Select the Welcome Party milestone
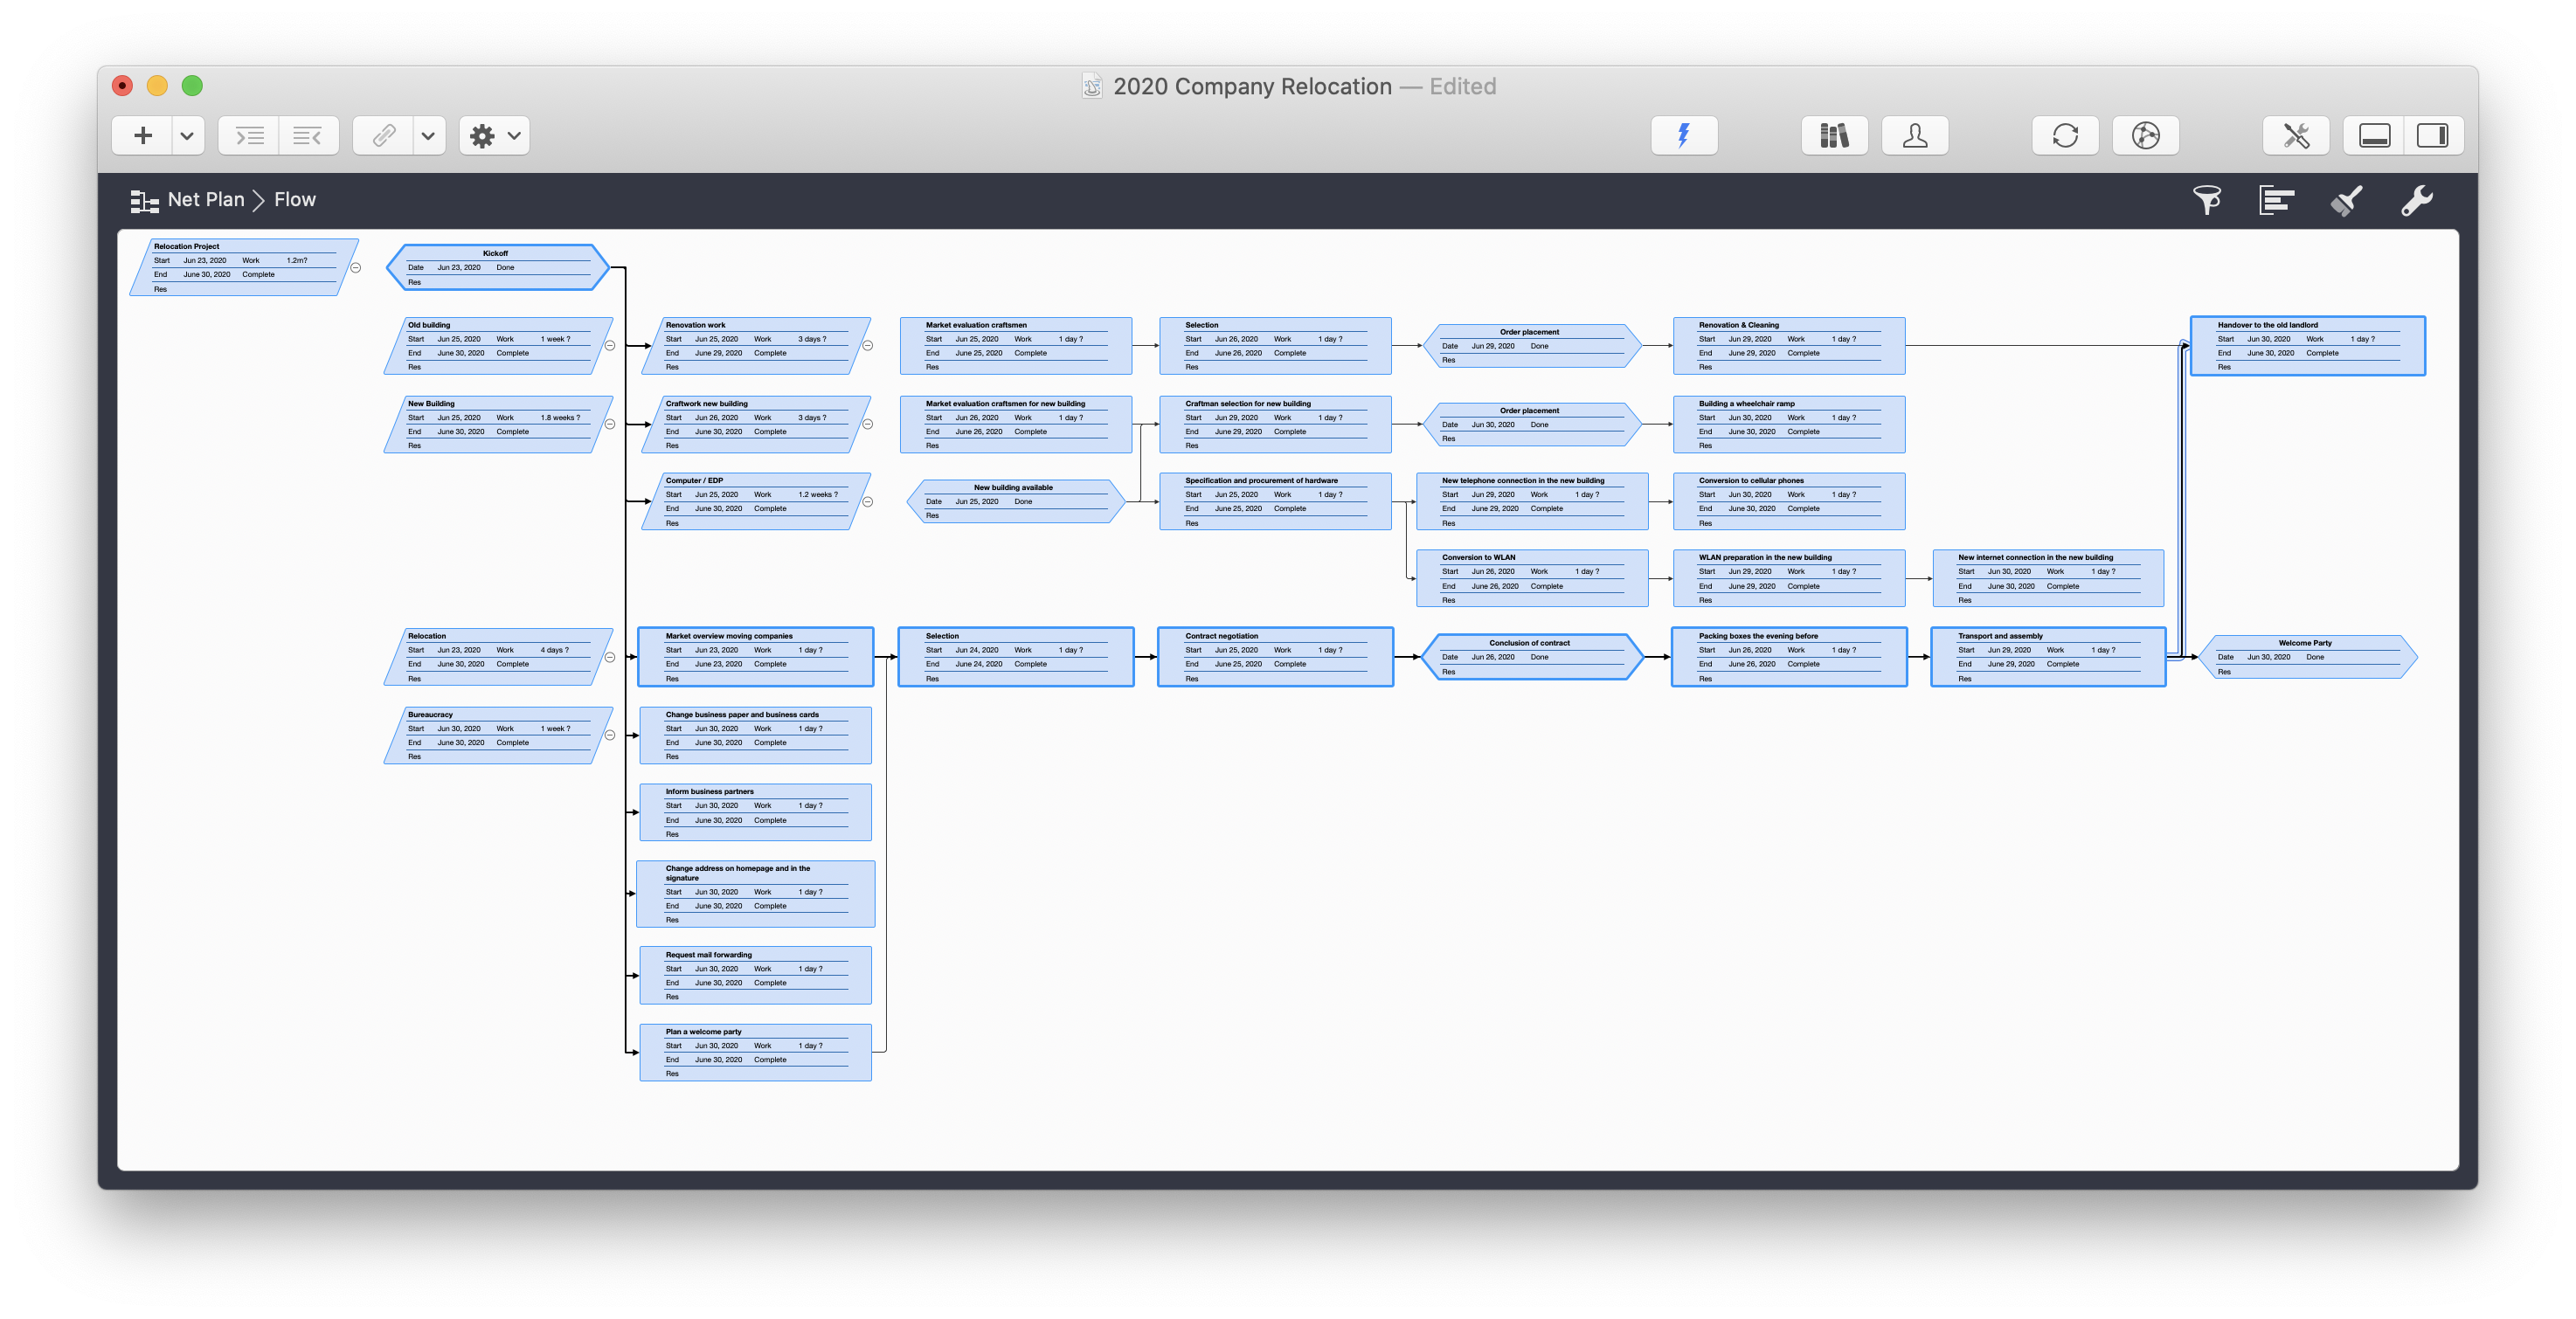This screenshot has width=2576, height=1319. (2307, 657)
